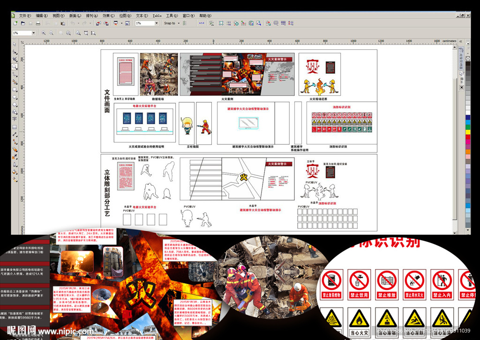Open the 版面(L) menu
Image resolution: width=480 pixels, height=340 pixels.
[75, 15]
